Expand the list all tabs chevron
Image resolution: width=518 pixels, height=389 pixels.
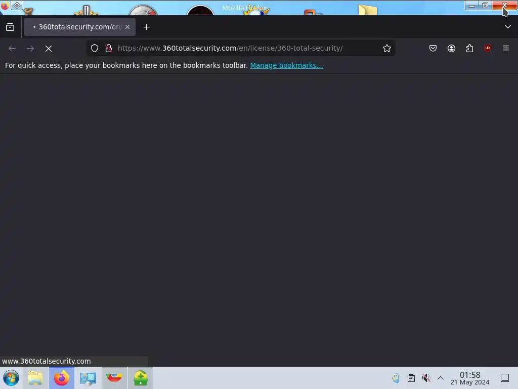[x=508, y=27]
